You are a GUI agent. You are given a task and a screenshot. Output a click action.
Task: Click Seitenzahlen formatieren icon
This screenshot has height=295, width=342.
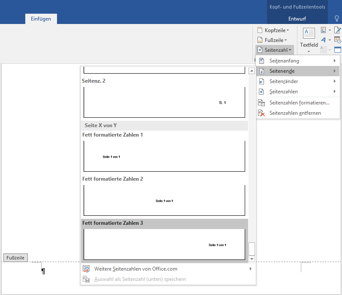coord(261,103)
